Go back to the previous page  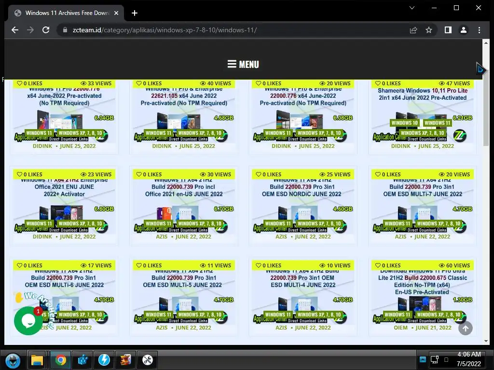[15, 30]
